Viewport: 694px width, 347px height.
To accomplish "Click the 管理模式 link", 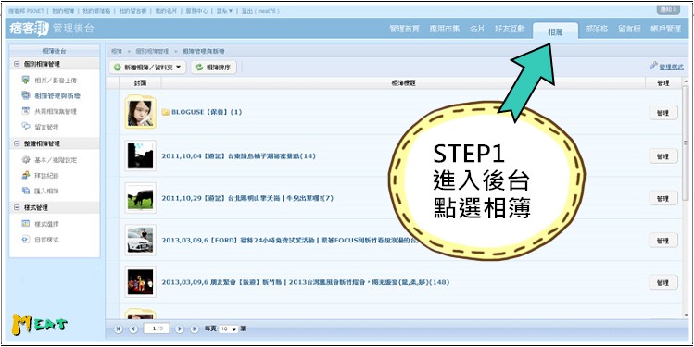I will 671,68.
